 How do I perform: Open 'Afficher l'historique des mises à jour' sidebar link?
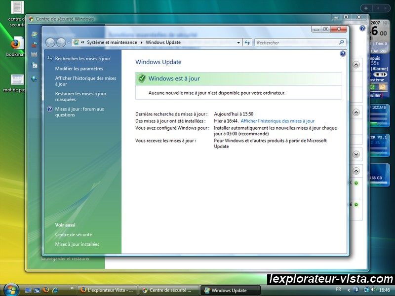(85, 81)
